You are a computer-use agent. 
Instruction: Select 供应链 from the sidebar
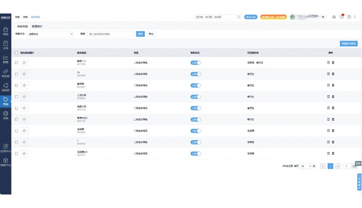[5, 73]
